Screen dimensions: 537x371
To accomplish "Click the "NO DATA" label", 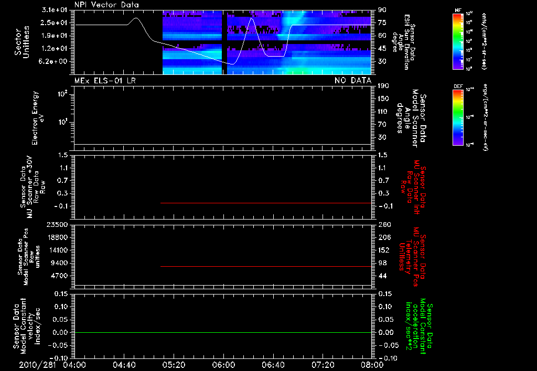I will [x=353, y=81].
